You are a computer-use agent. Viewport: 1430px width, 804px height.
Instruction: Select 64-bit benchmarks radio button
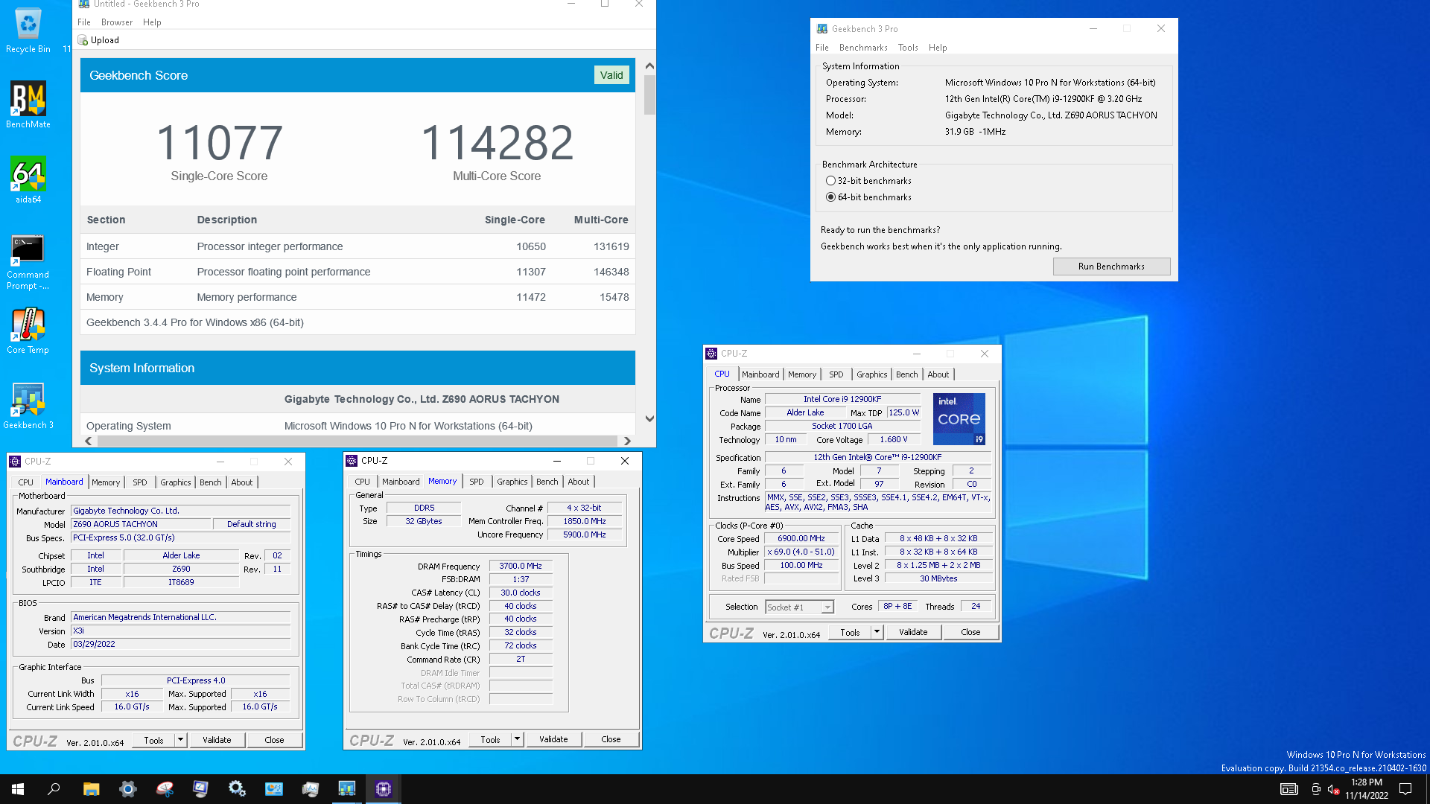click(830, 197)
